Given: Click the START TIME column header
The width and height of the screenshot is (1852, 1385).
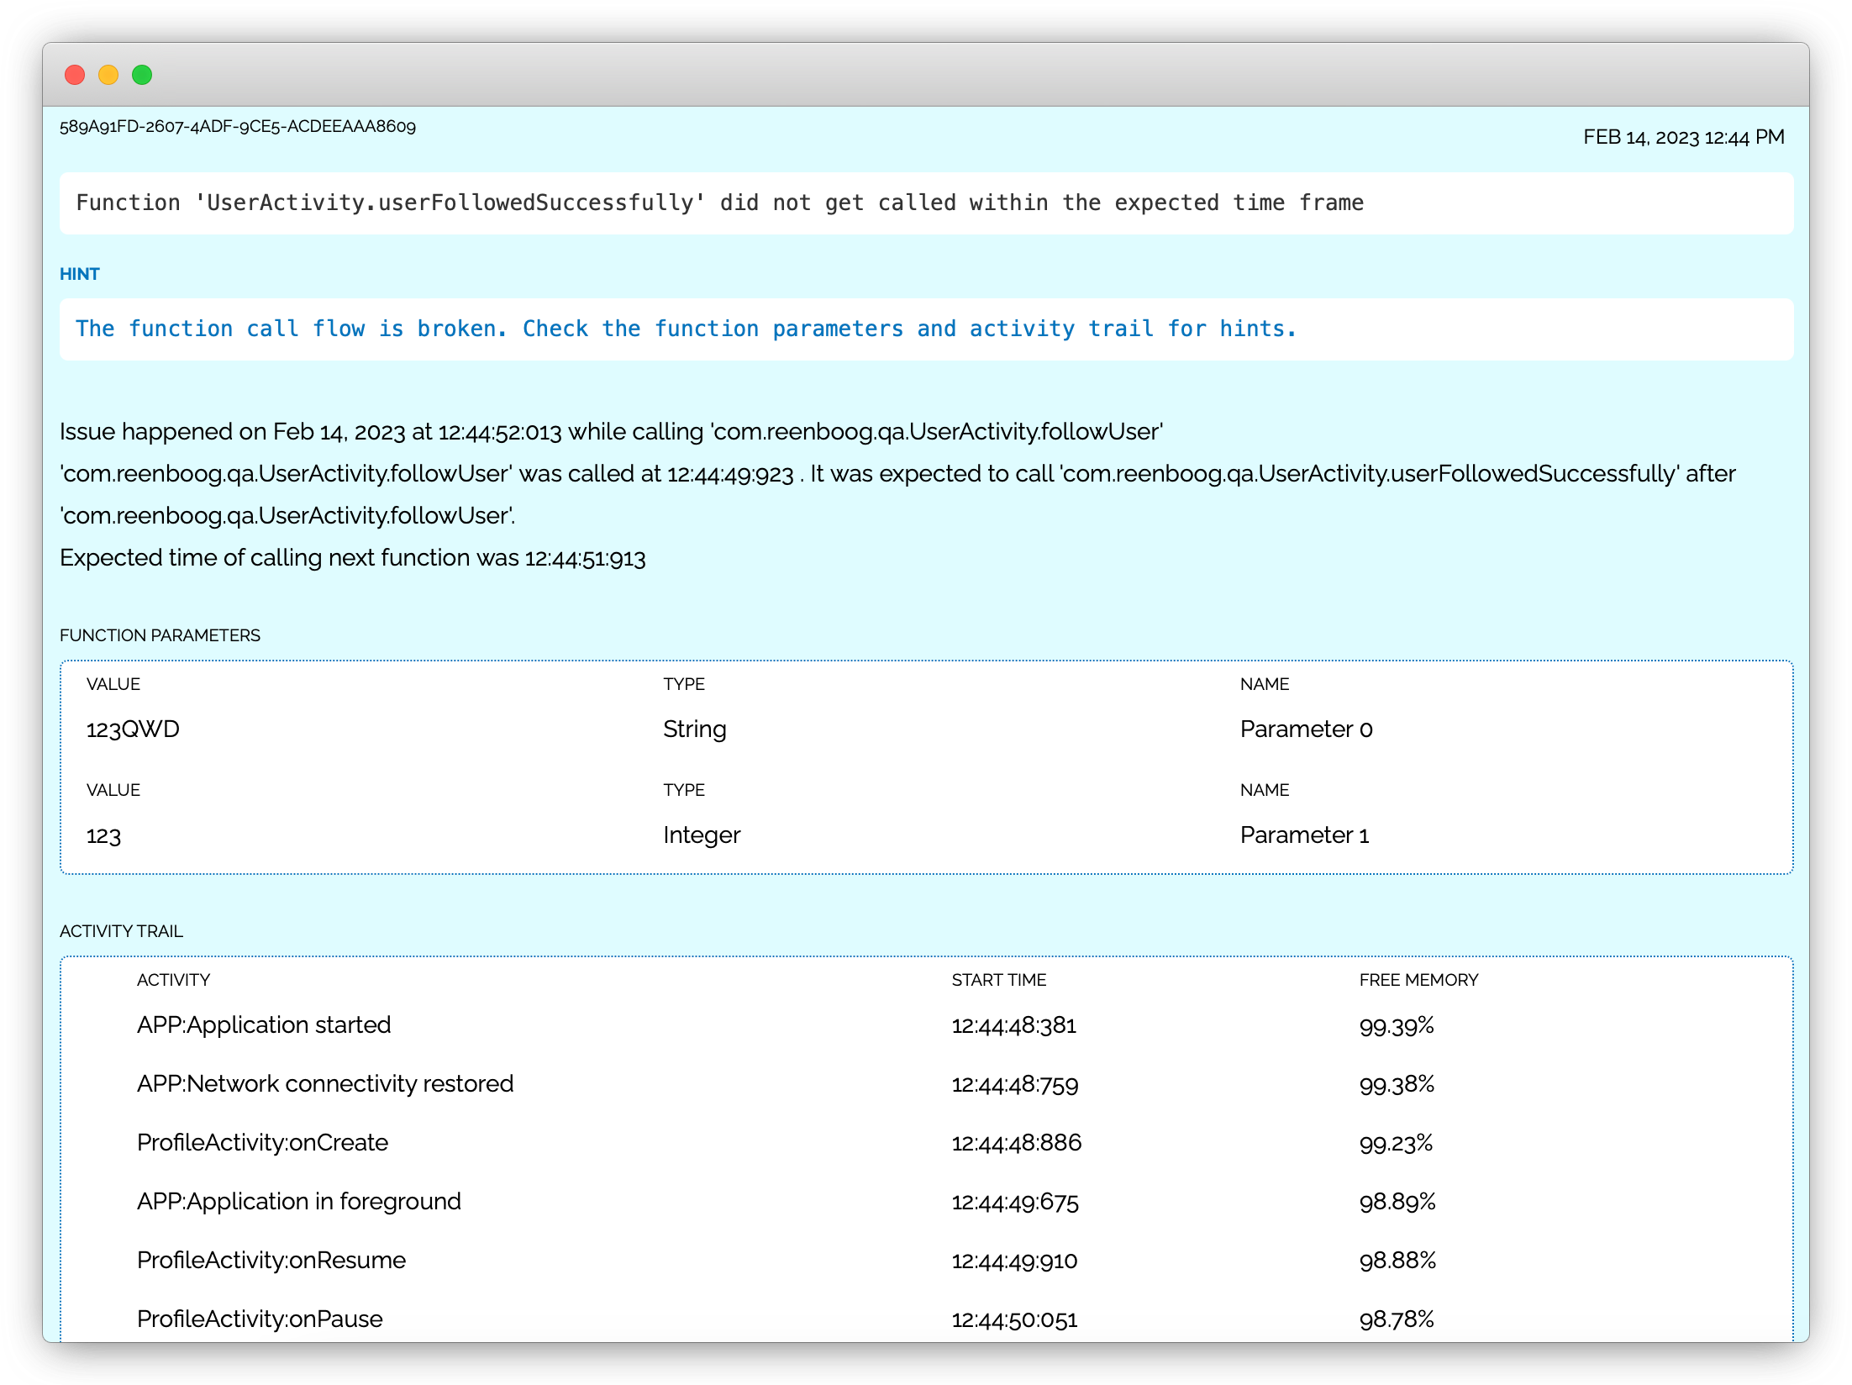Looking at the screenshot, I should click(998, 980).
